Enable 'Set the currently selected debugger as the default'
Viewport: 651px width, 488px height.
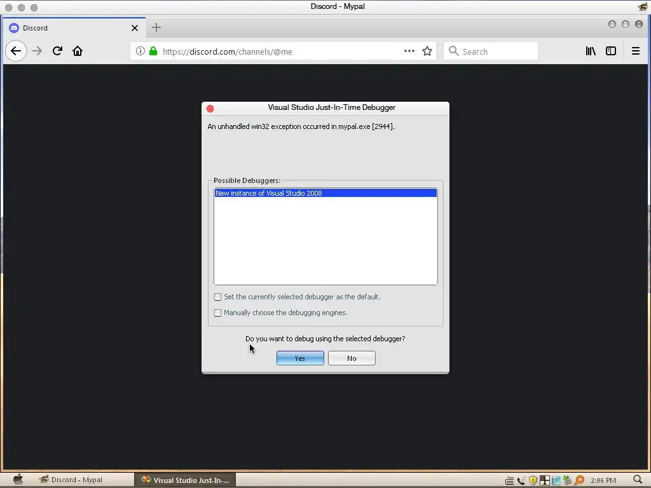pyautogui.click(x=217, y=297)
